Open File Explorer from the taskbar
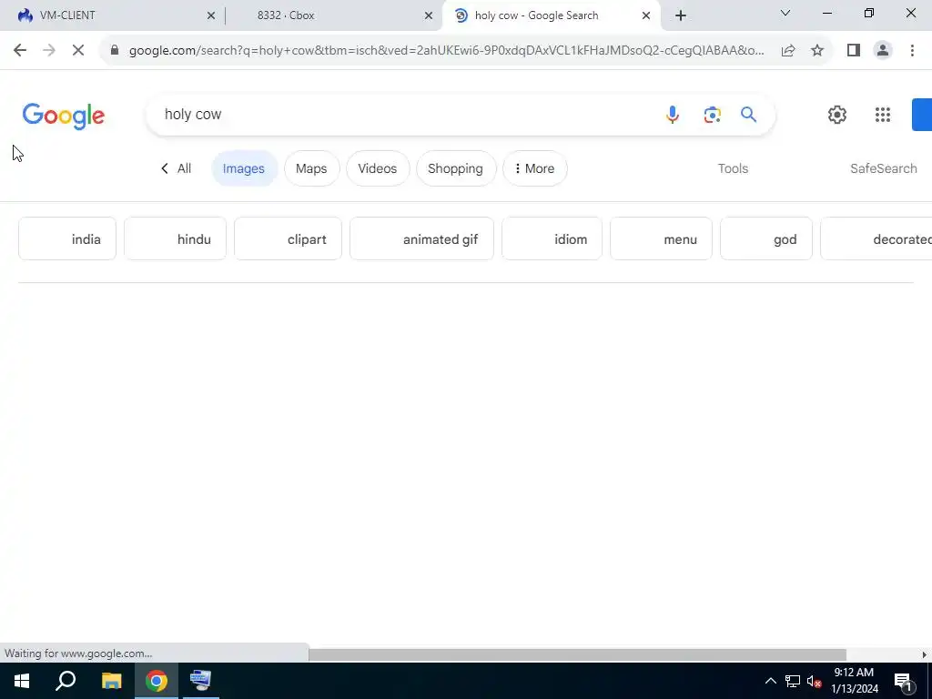 (x=111, y=681)
